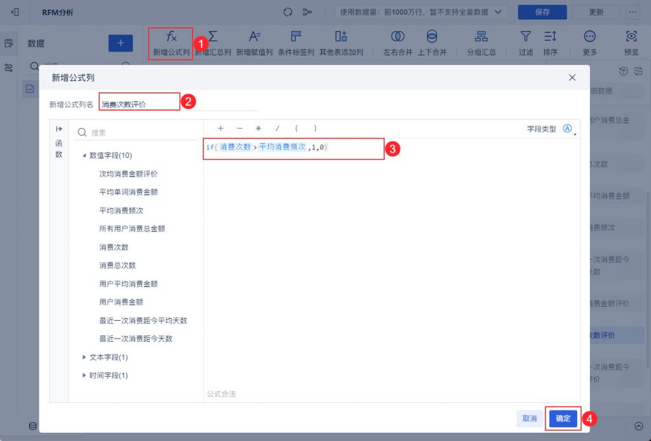Click the 保存 button
The width and height of the screenshot is (651, 441).
[x=542, y=12]
